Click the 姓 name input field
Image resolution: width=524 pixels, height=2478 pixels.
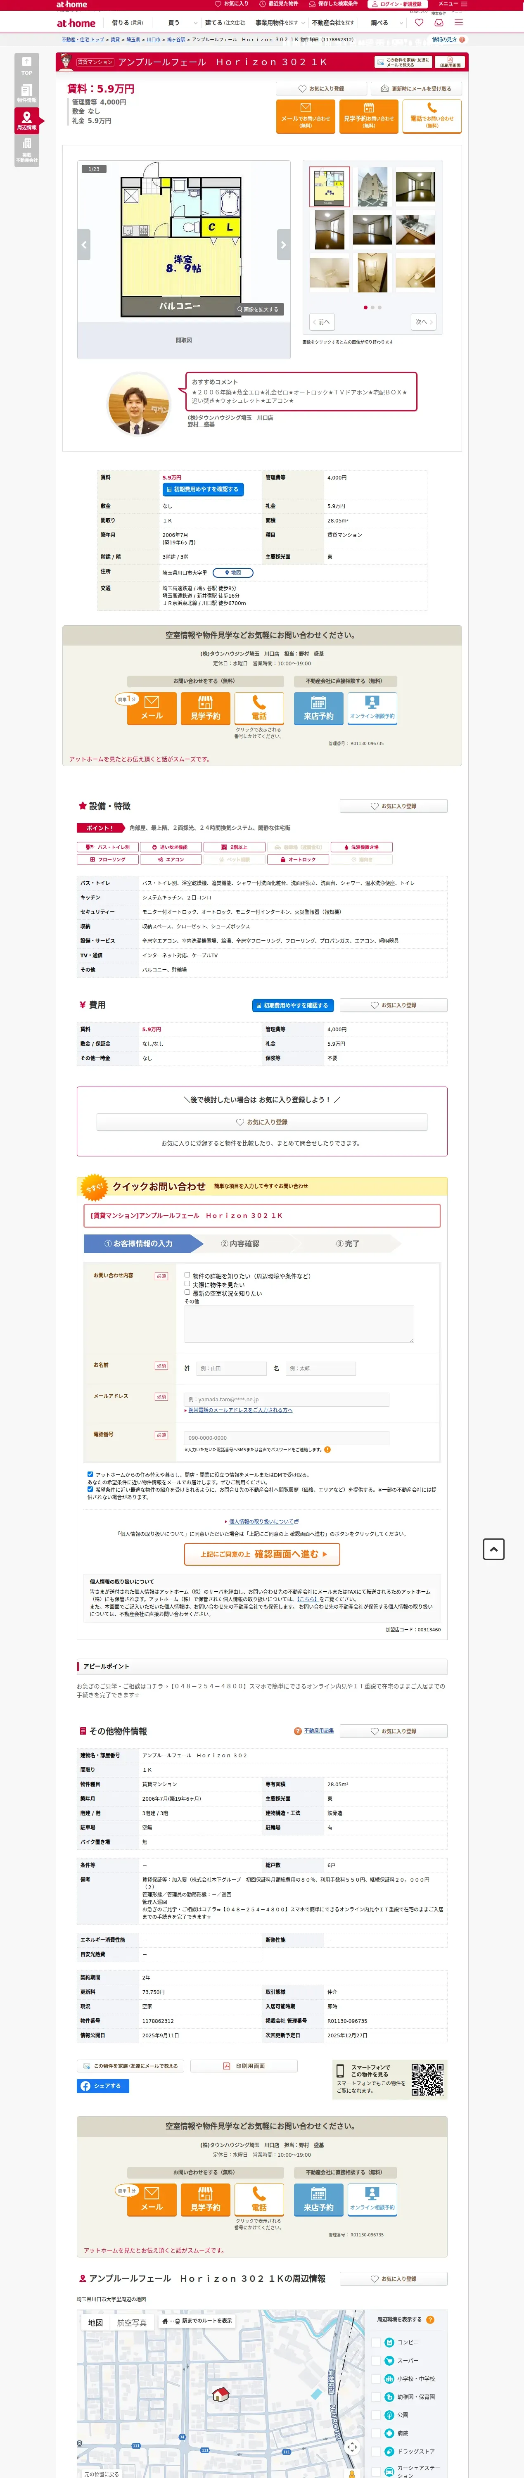pyautogui.click(x=232, y=1368)
